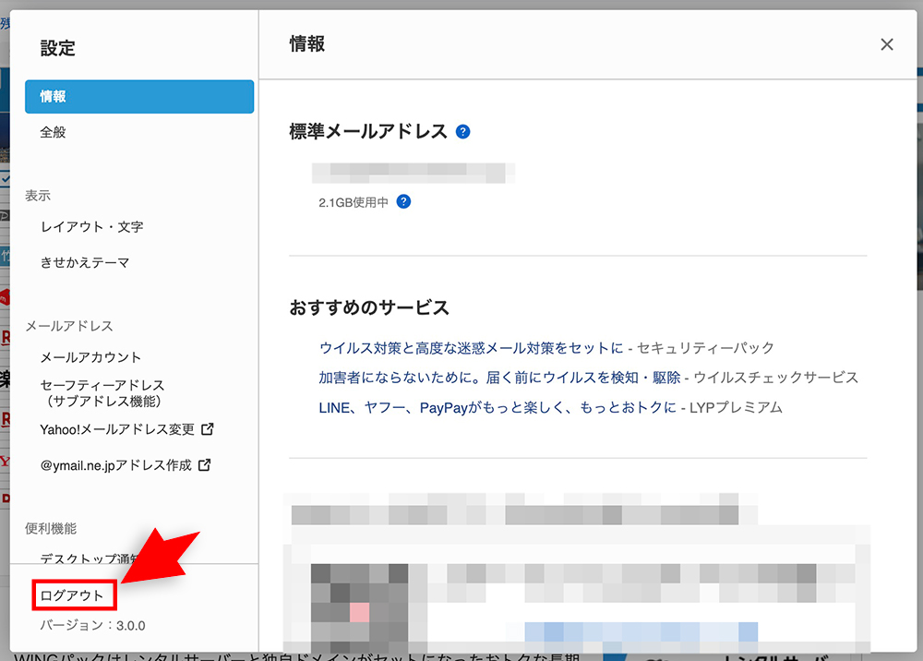Click the 標準メールアドレス heading
923x661 pixels.
[x=368, y=131]
